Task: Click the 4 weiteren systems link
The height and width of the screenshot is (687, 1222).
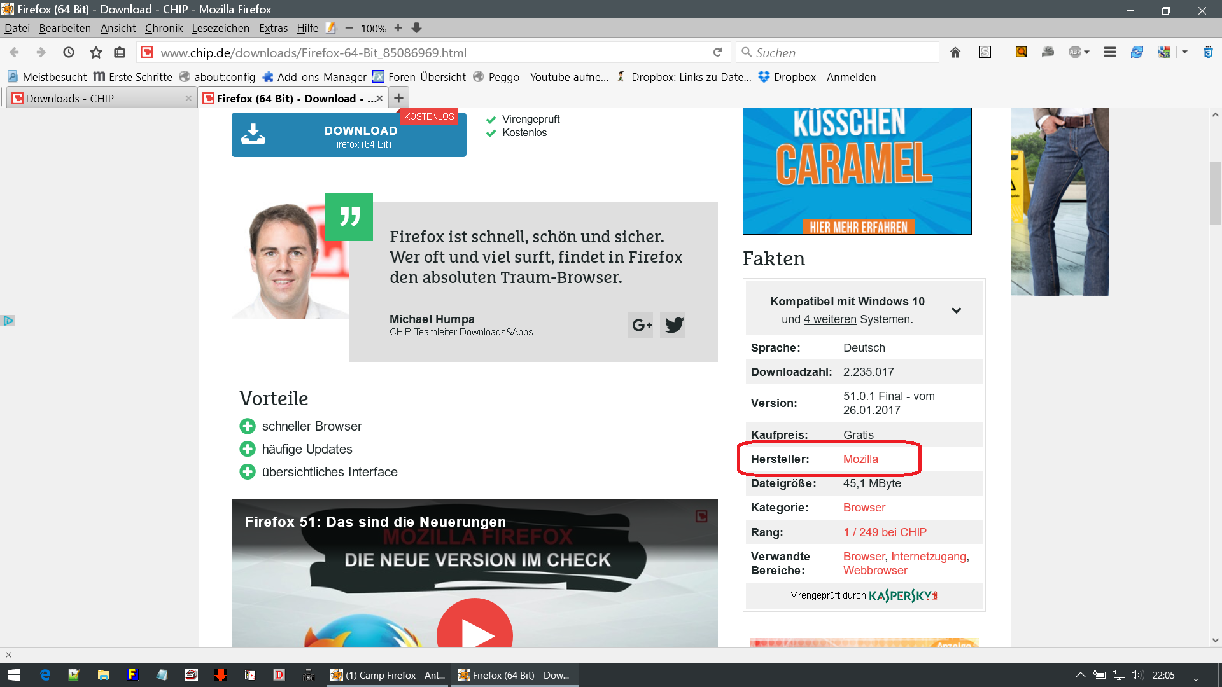Action: click(830, 319)
